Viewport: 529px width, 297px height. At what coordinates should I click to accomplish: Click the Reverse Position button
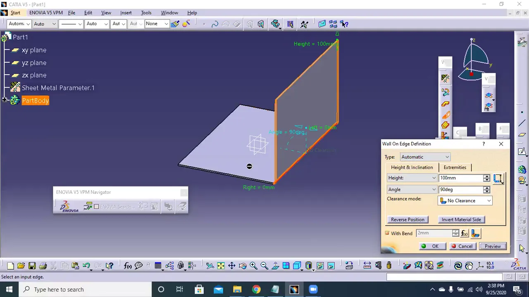coord(407,219)
